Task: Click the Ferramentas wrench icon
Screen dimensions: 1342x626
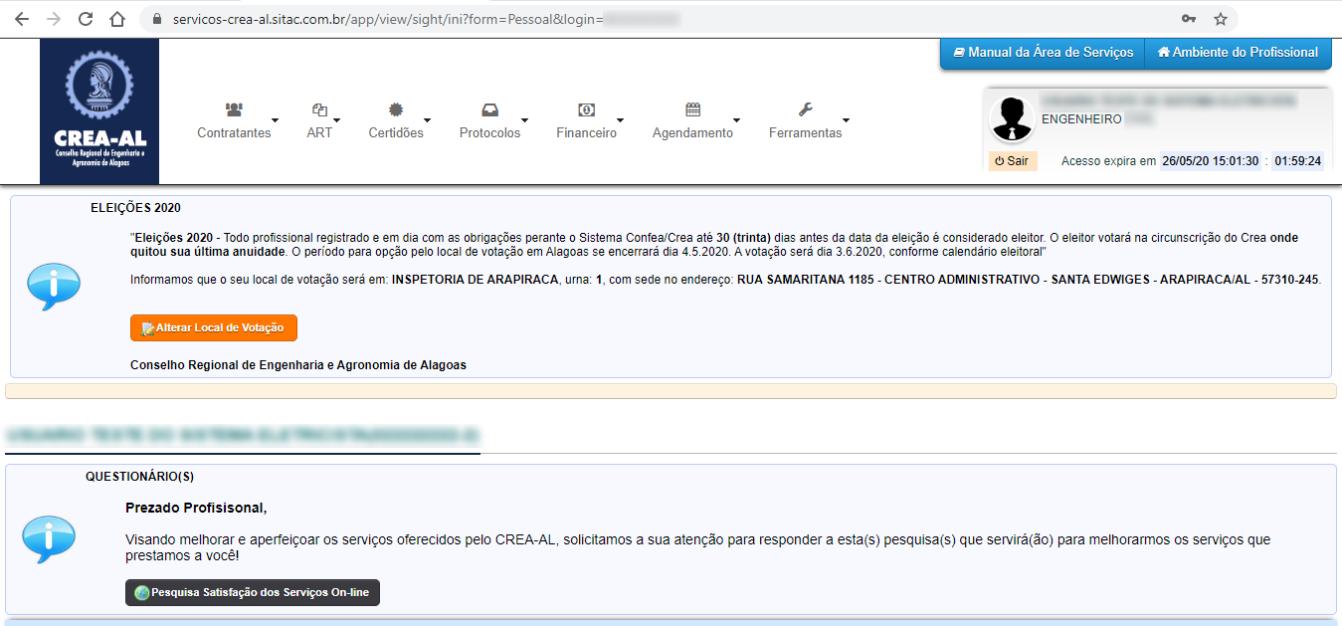Action: pyautogui.click(x=805, y=109)
